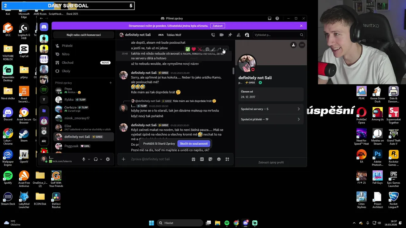Screen dimensions: 406x228
Task: Click Skočit do současnosti button
Action: 193,143
